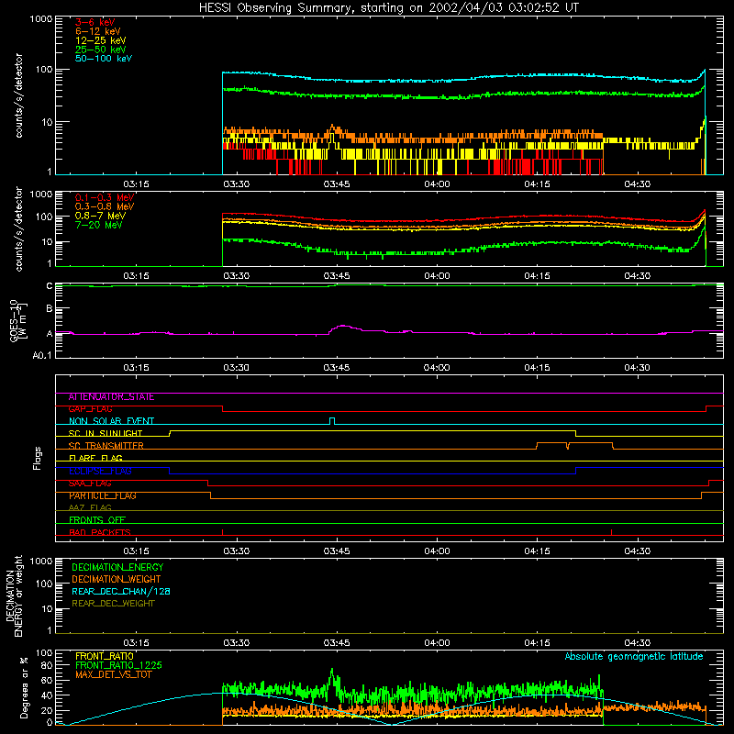
Task: Click the BAD_PACKETS spike near 04:26
Action: tap(611, 532)
